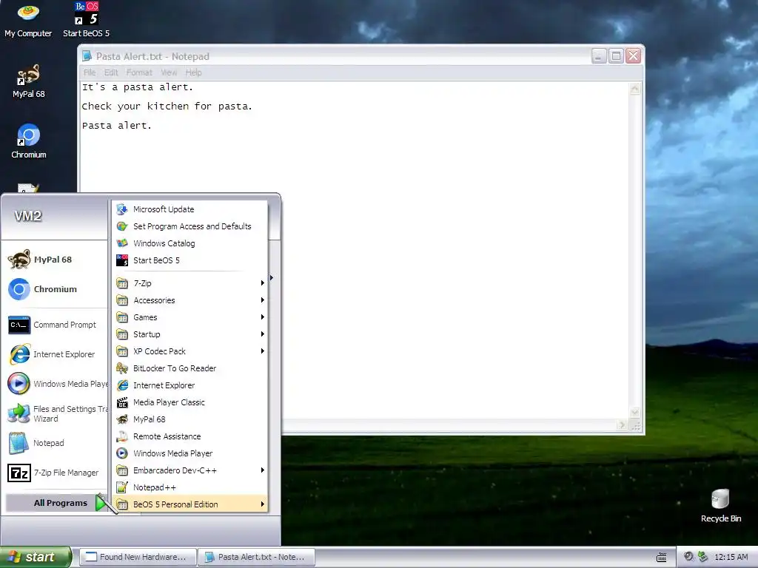Image resolution: width=758 pixels, height=568 pixels.
Task: Click the hardware tray icon beside clock
Action: click(x=702, y=557)
